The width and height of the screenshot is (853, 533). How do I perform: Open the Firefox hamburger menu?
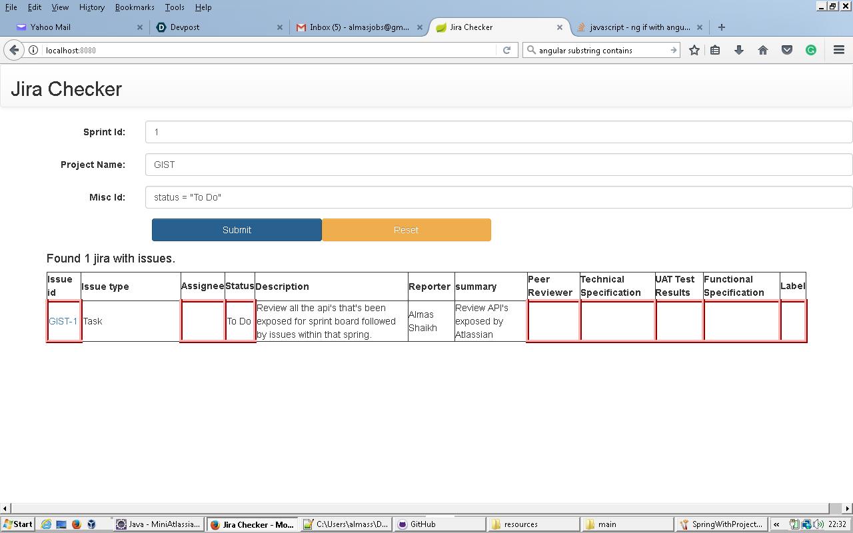pyautogui.click(x=839, y=50)
